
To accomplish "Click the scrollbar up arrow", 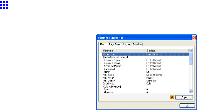I will (x=191, y=50).
